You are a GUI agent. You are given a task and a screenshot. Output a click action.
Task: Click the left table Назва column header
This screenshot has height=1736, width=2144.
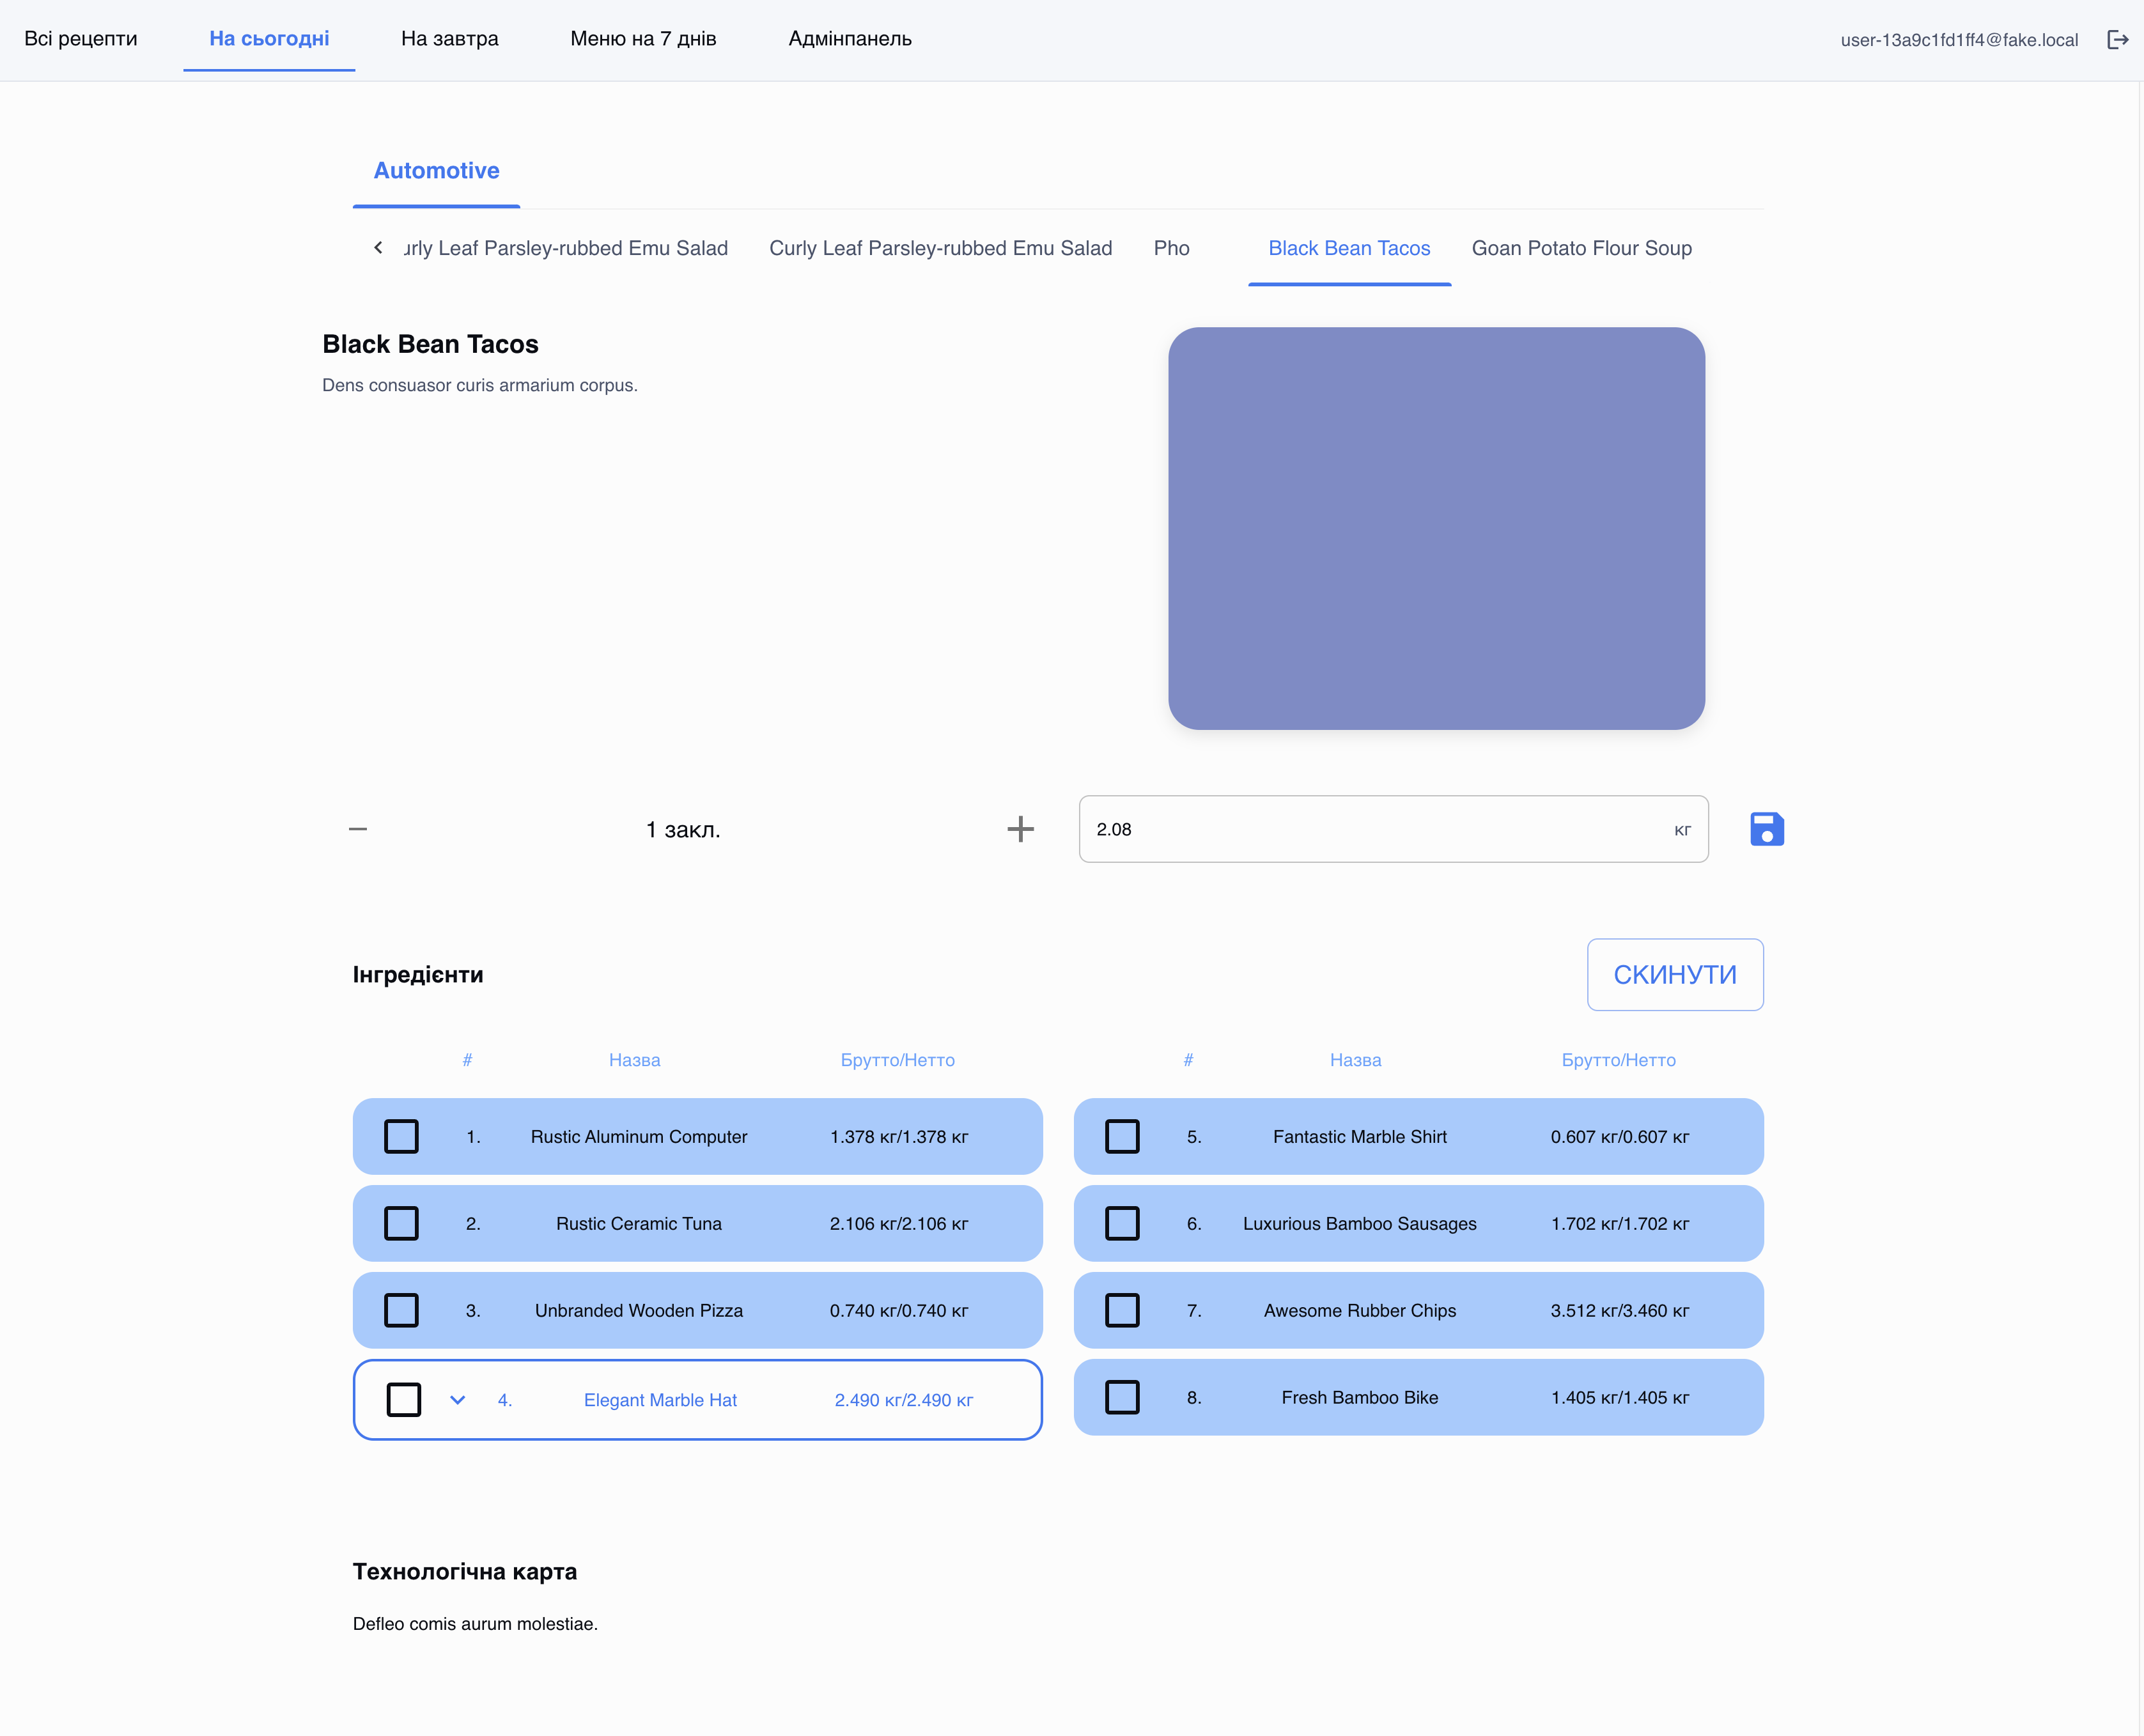point(634,1060)
